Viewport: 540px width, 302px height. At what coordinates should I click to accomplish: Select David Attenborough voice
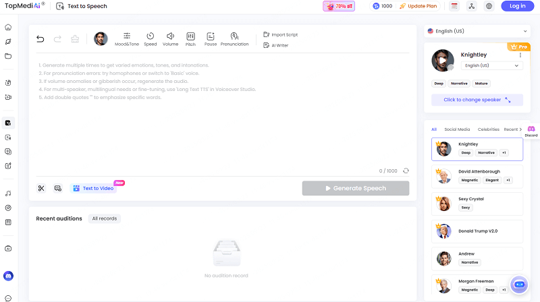[x=477, y=177]
